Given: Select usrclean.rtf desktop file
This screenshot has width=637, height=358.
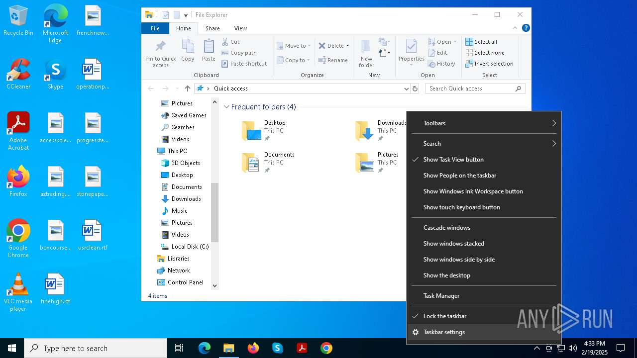Looking at the screenshot, I should click(92, 235).
